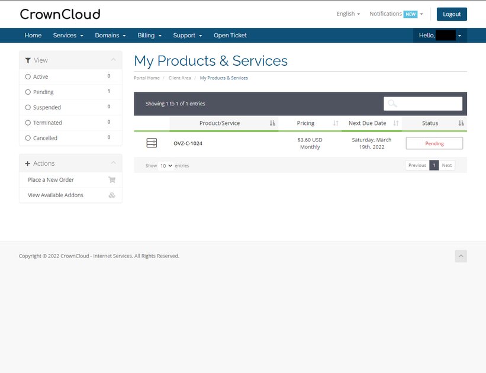
Task: Click the Status column sort icon
Action: (x=461, y=123)
